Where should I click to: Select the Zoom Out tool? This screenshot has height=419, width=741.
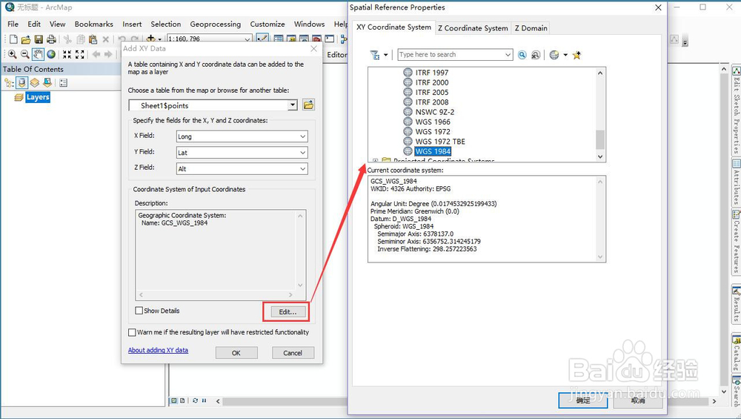(25, 54)
